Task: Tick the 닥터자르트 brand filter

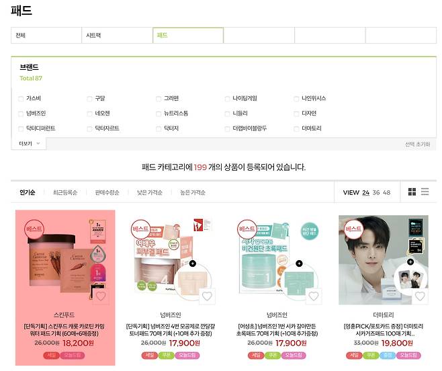Action: pyautogui.click(x=89, y=129)
